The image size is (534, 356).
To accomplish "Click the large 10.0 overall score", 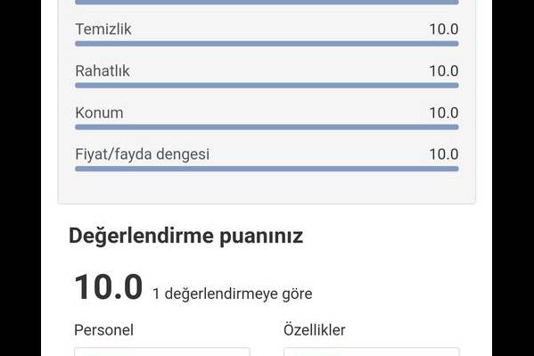I will 108,287.
